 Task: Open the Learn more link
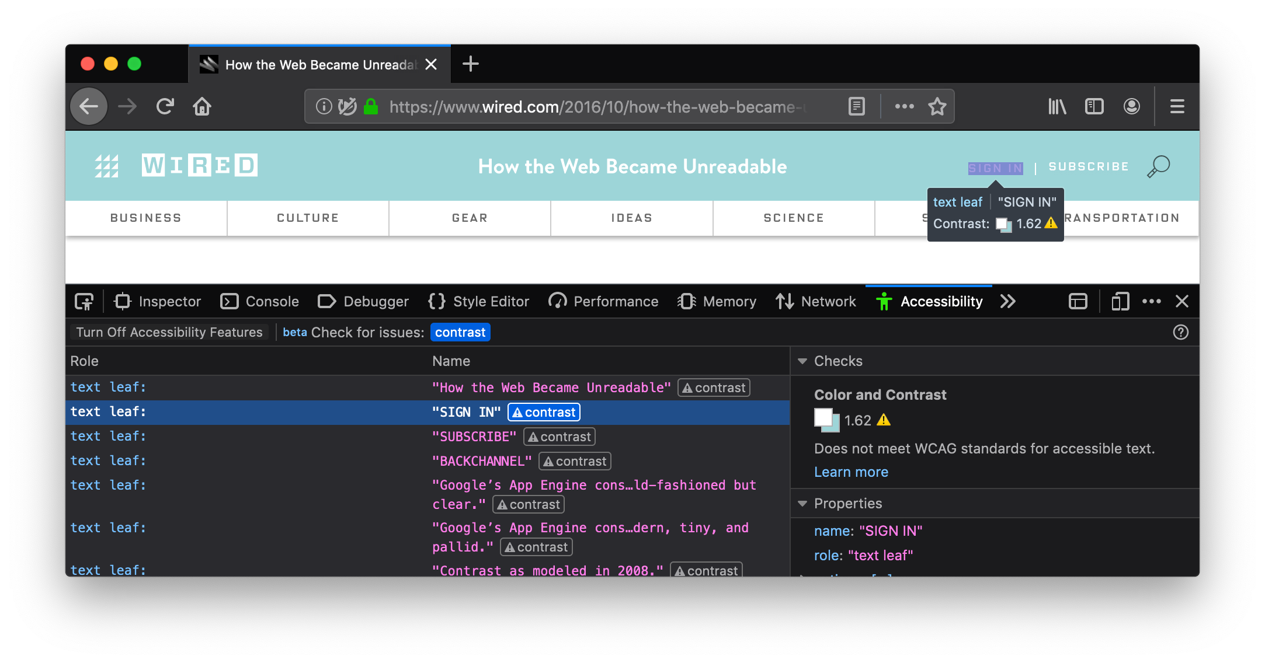click(x=851, y=472)
